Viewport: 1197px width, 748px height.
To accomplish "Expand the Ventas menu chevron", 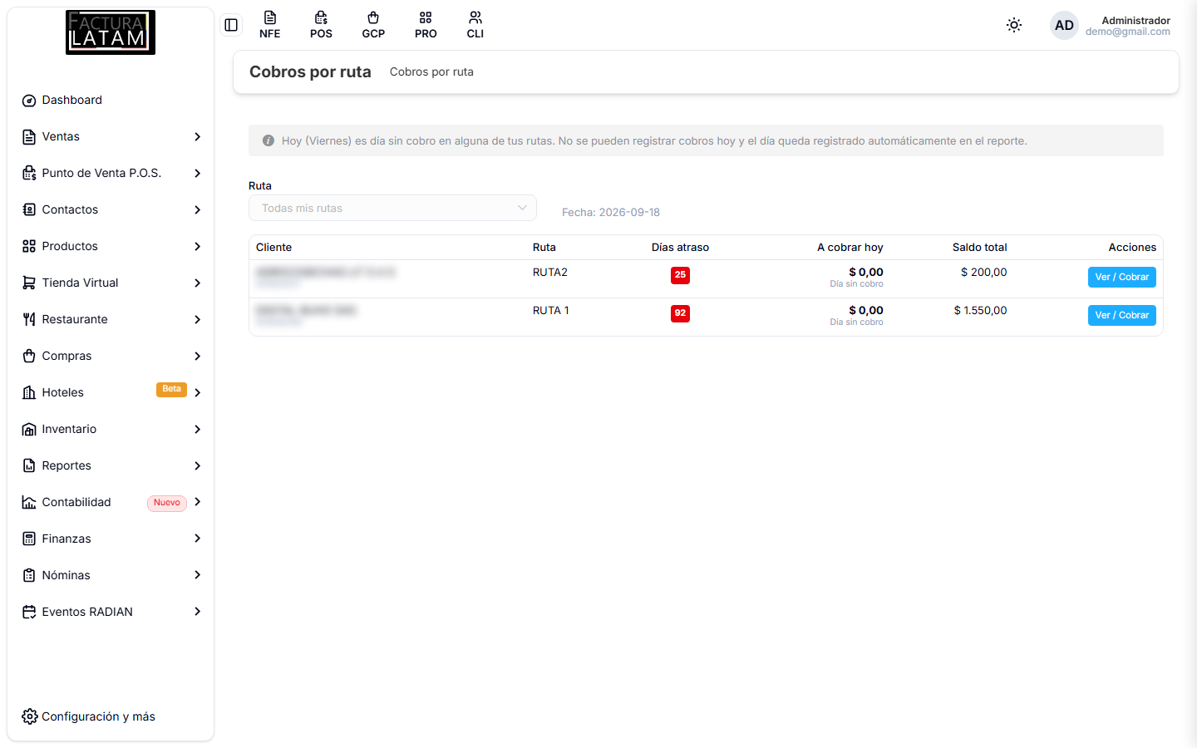I will tap(198, 136).
